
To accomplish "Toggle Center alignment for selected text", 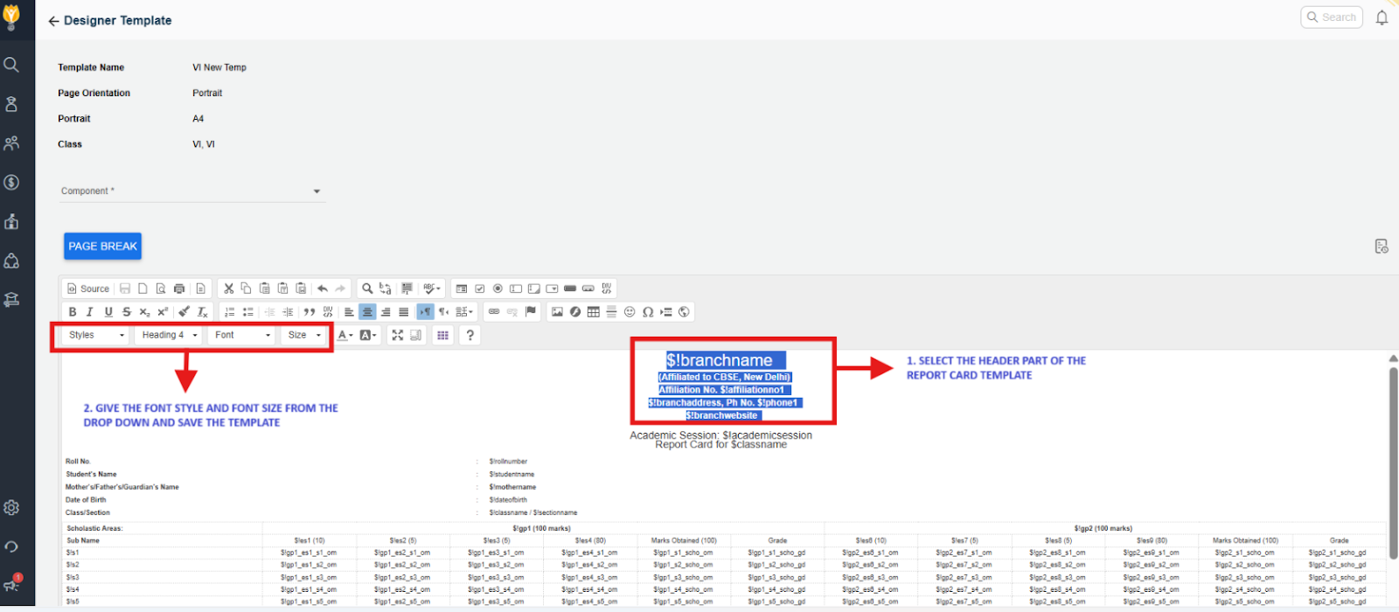I will coord(367,312).
